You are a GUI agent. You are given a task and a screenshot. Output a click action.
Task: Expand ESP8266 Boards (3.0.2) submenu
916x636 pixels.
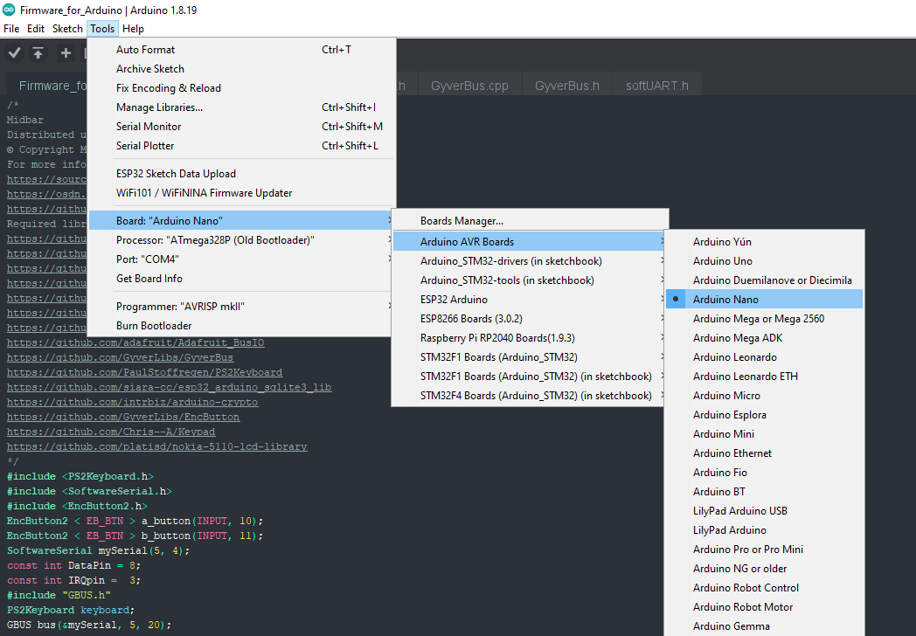click(x=530, y=319)
